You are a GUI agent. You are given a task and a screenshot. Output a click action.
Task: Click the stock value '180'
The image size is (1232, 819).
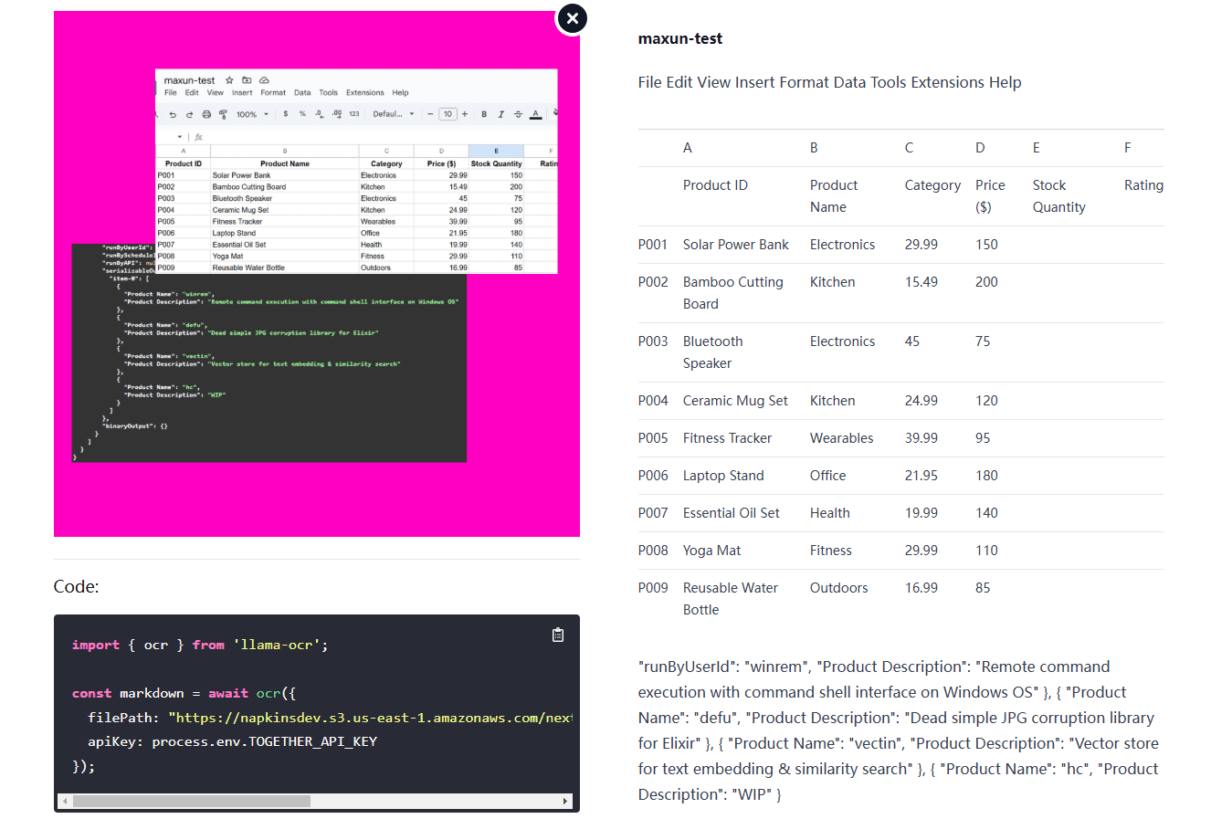986,476
